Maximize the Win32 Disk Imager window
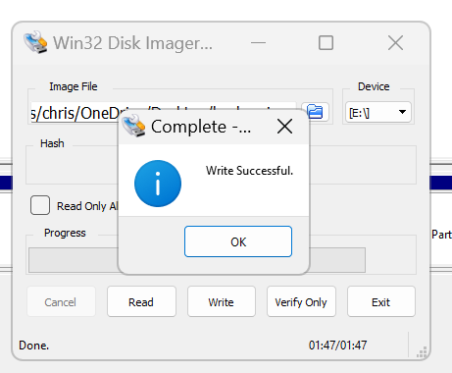452x373 pixels. (326, 43)
